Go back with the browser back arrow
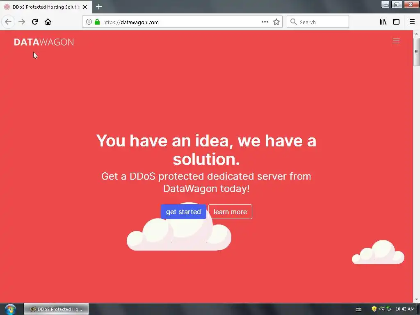 tap(8, 22)
